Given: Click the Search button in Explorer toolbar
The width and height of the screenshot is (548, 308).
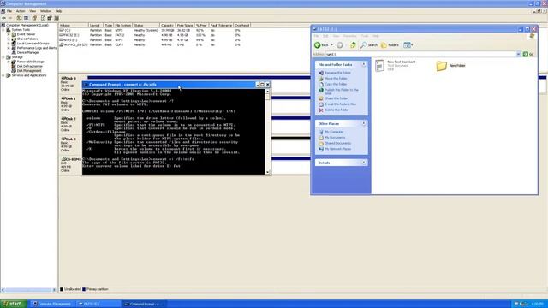Looking at the screenshot, I should tap(369, 45).
